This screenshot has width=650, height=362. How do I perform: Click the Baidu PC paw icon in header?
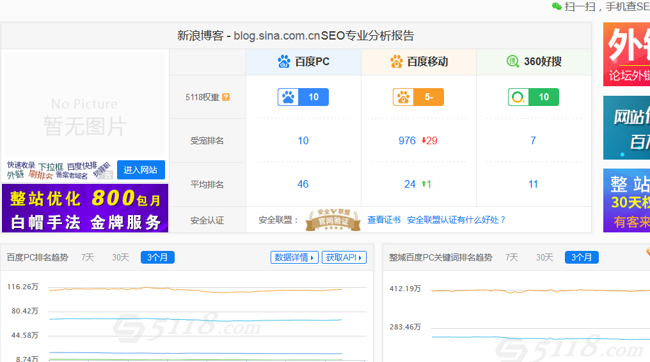(284, 62)
